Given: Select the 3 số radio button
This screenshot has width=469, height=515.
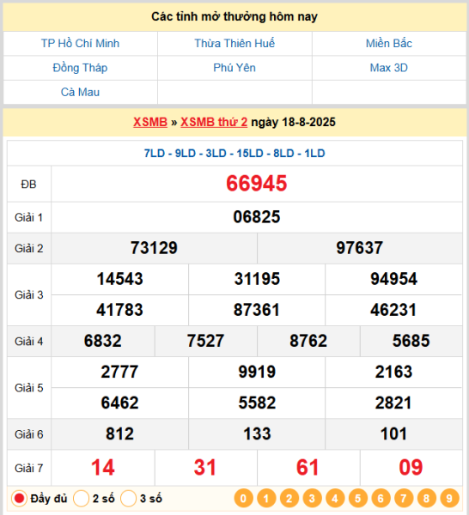Looking at the screenshot, I should pos(128,499).
